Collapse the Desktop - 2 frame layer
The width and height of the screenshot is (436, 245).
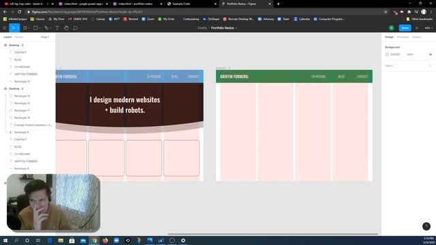[5, 88]
